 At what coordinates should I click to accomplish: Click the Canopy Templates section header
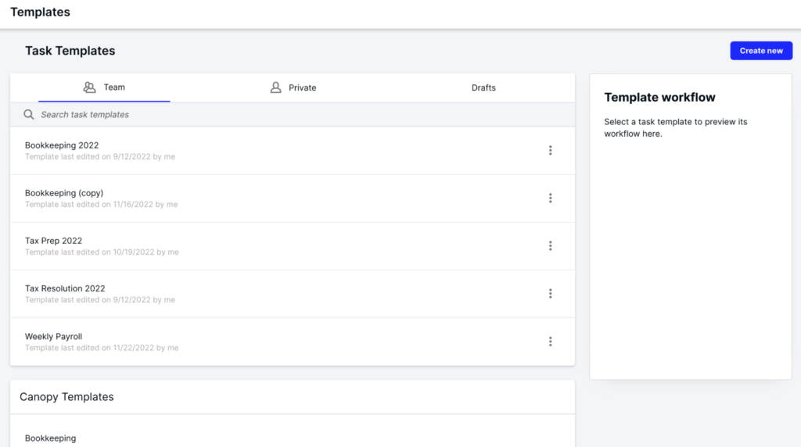tap(66, 397)
